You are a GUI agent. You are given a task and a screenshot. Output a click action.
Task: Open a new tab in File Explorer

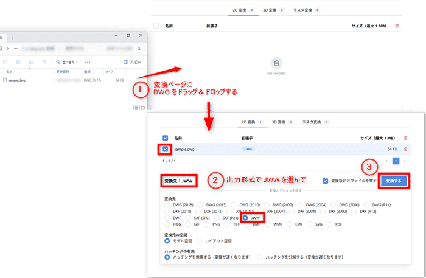[13, 38]
